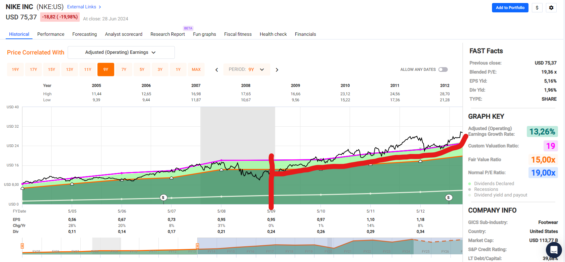Select the 1Y time range

[178, 70]
